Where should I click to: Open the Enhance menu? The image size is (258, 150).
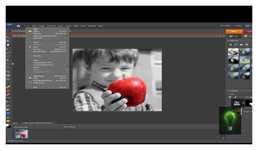coord(51,26)
